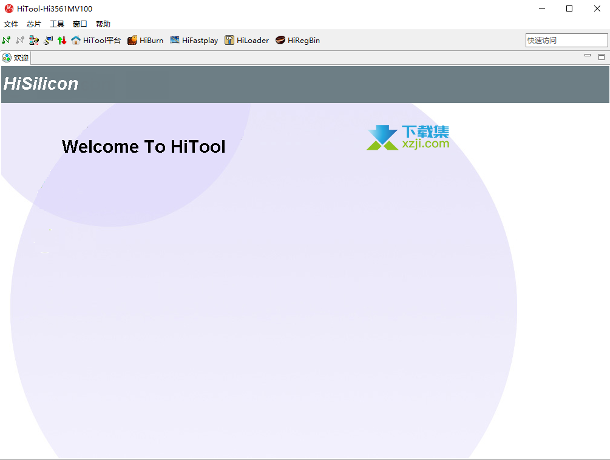Click the greyed-out disconnect icon
This screenshot has height=460, width=610.
click(20, 40)
